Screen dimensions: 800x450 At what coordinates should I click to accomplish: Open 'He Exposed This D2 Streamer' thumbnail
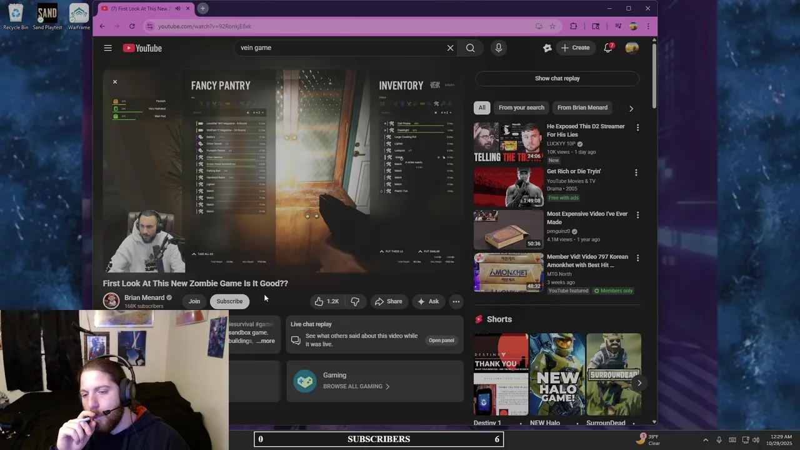coord(508,142)
